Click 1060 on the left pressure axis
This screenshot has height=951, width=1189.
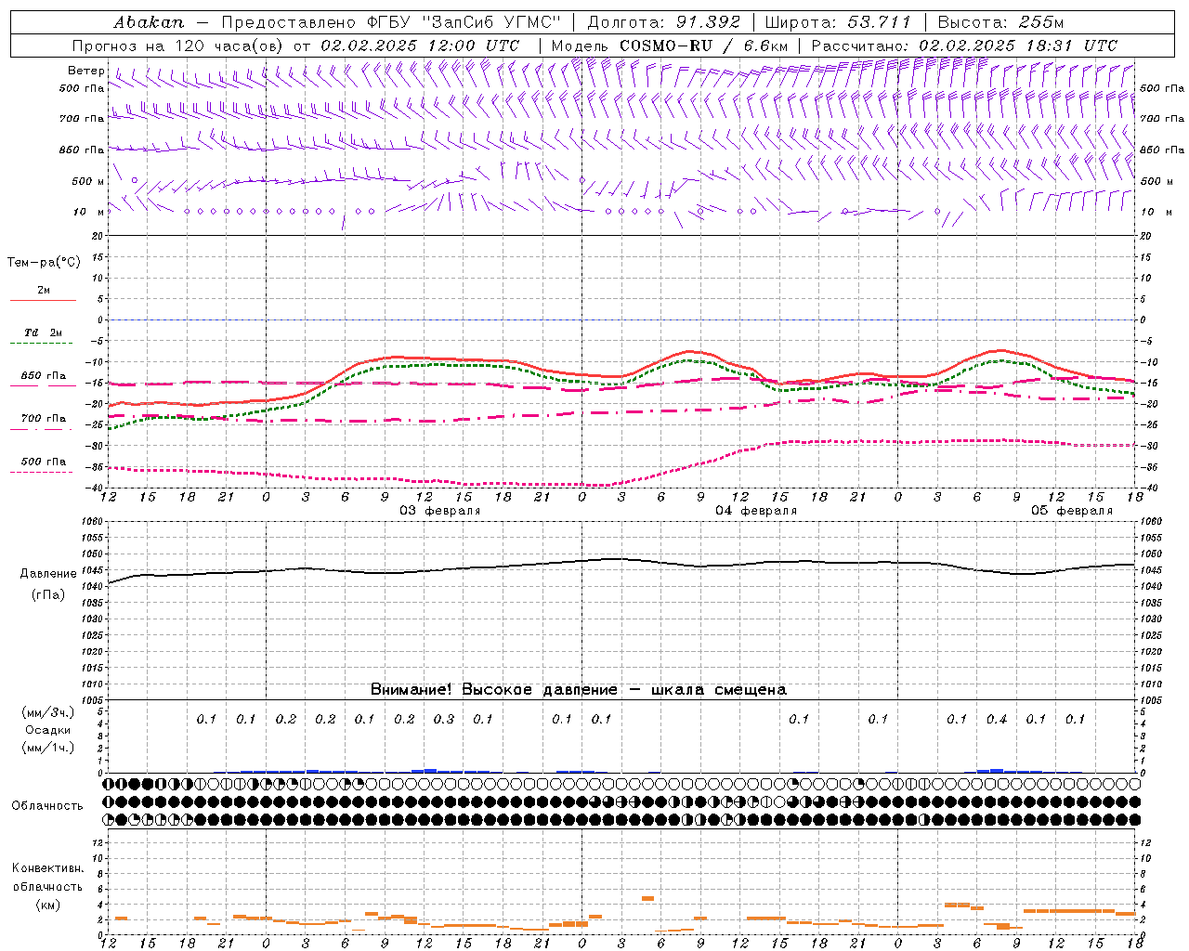click(x=94, y=522)
